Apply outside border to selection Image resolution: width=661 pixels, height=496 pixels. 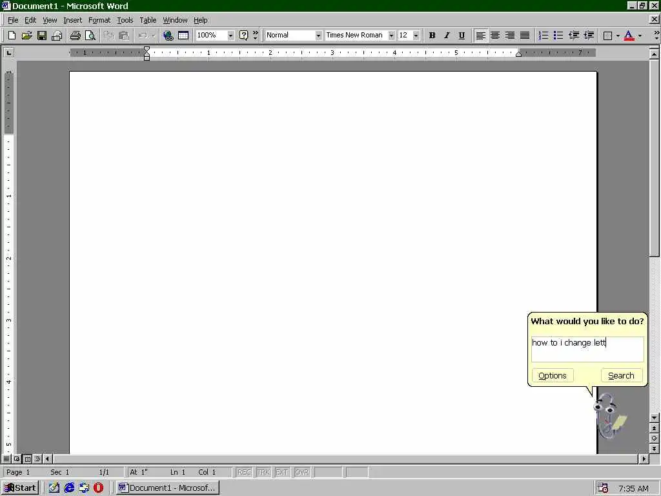tap(607, 36)
